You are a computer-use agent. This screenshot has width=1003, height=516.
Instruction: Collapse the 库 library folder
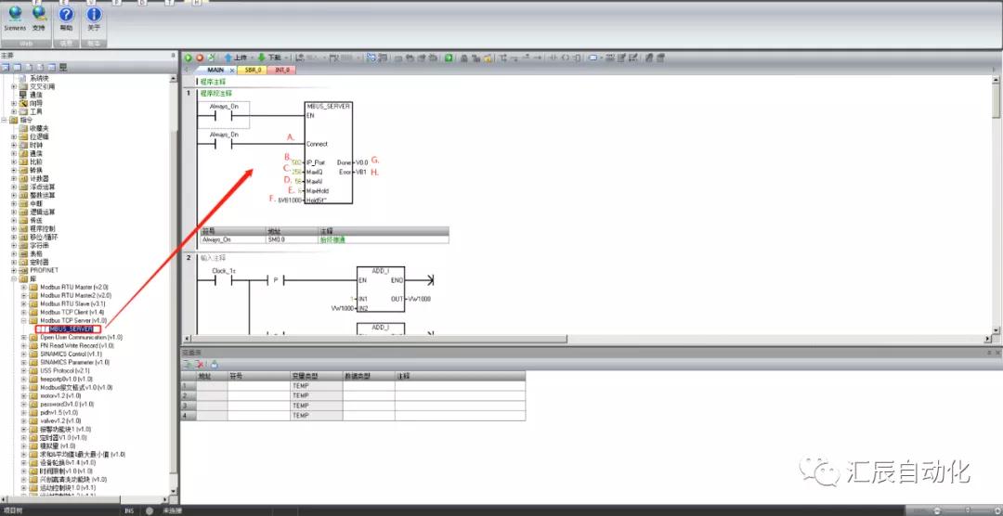14,278
